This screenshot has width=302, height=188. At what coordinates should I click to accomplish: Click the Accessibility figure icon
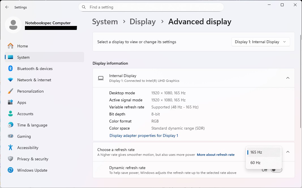(x=10, y=148)
